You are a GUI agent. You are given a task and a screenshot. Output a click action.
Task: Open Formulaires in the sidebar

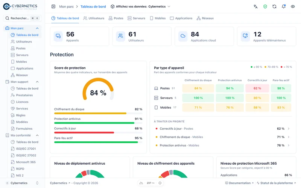tap(24, 129)
